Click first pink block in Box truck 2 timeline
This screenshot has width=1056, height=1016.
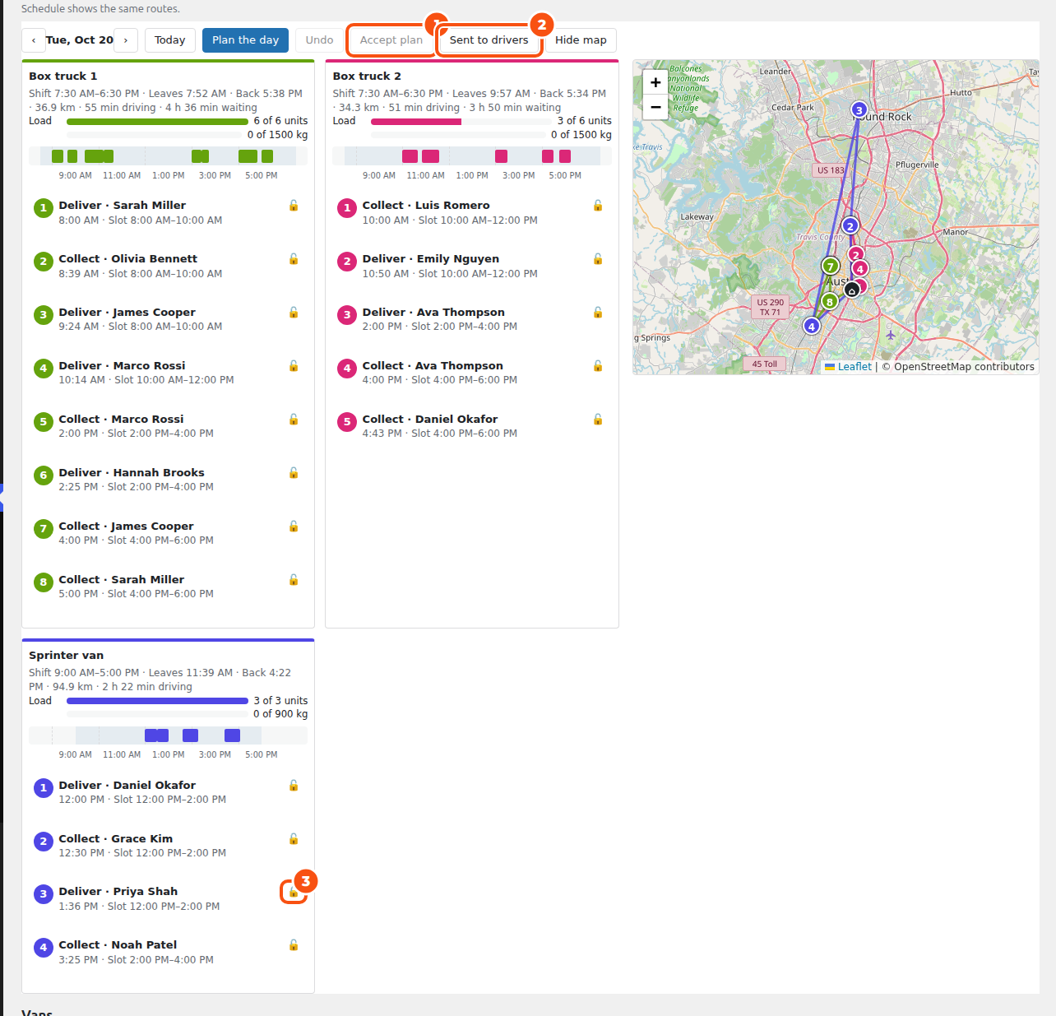click(410, 156)
